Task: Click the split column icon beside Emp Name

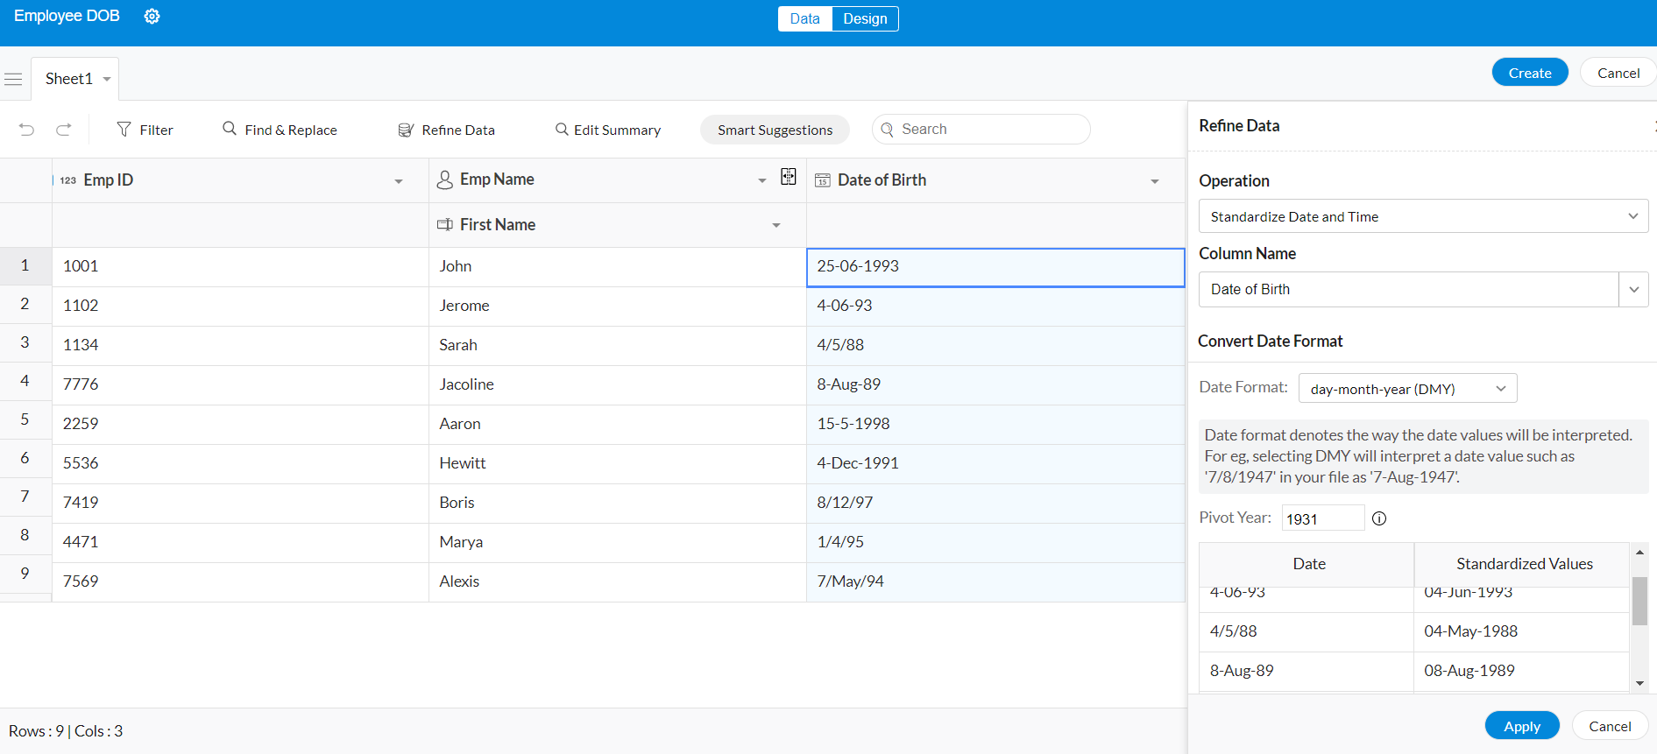Action: point(789,177)
